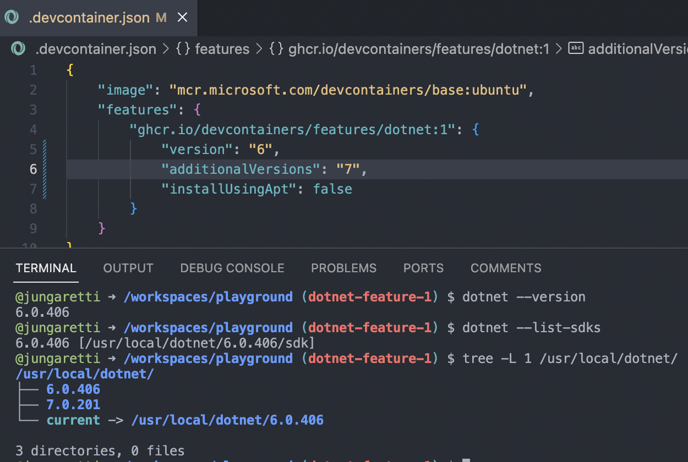
Task: Click the 6.0.406 version output line
Action: [x=42, y=312]
